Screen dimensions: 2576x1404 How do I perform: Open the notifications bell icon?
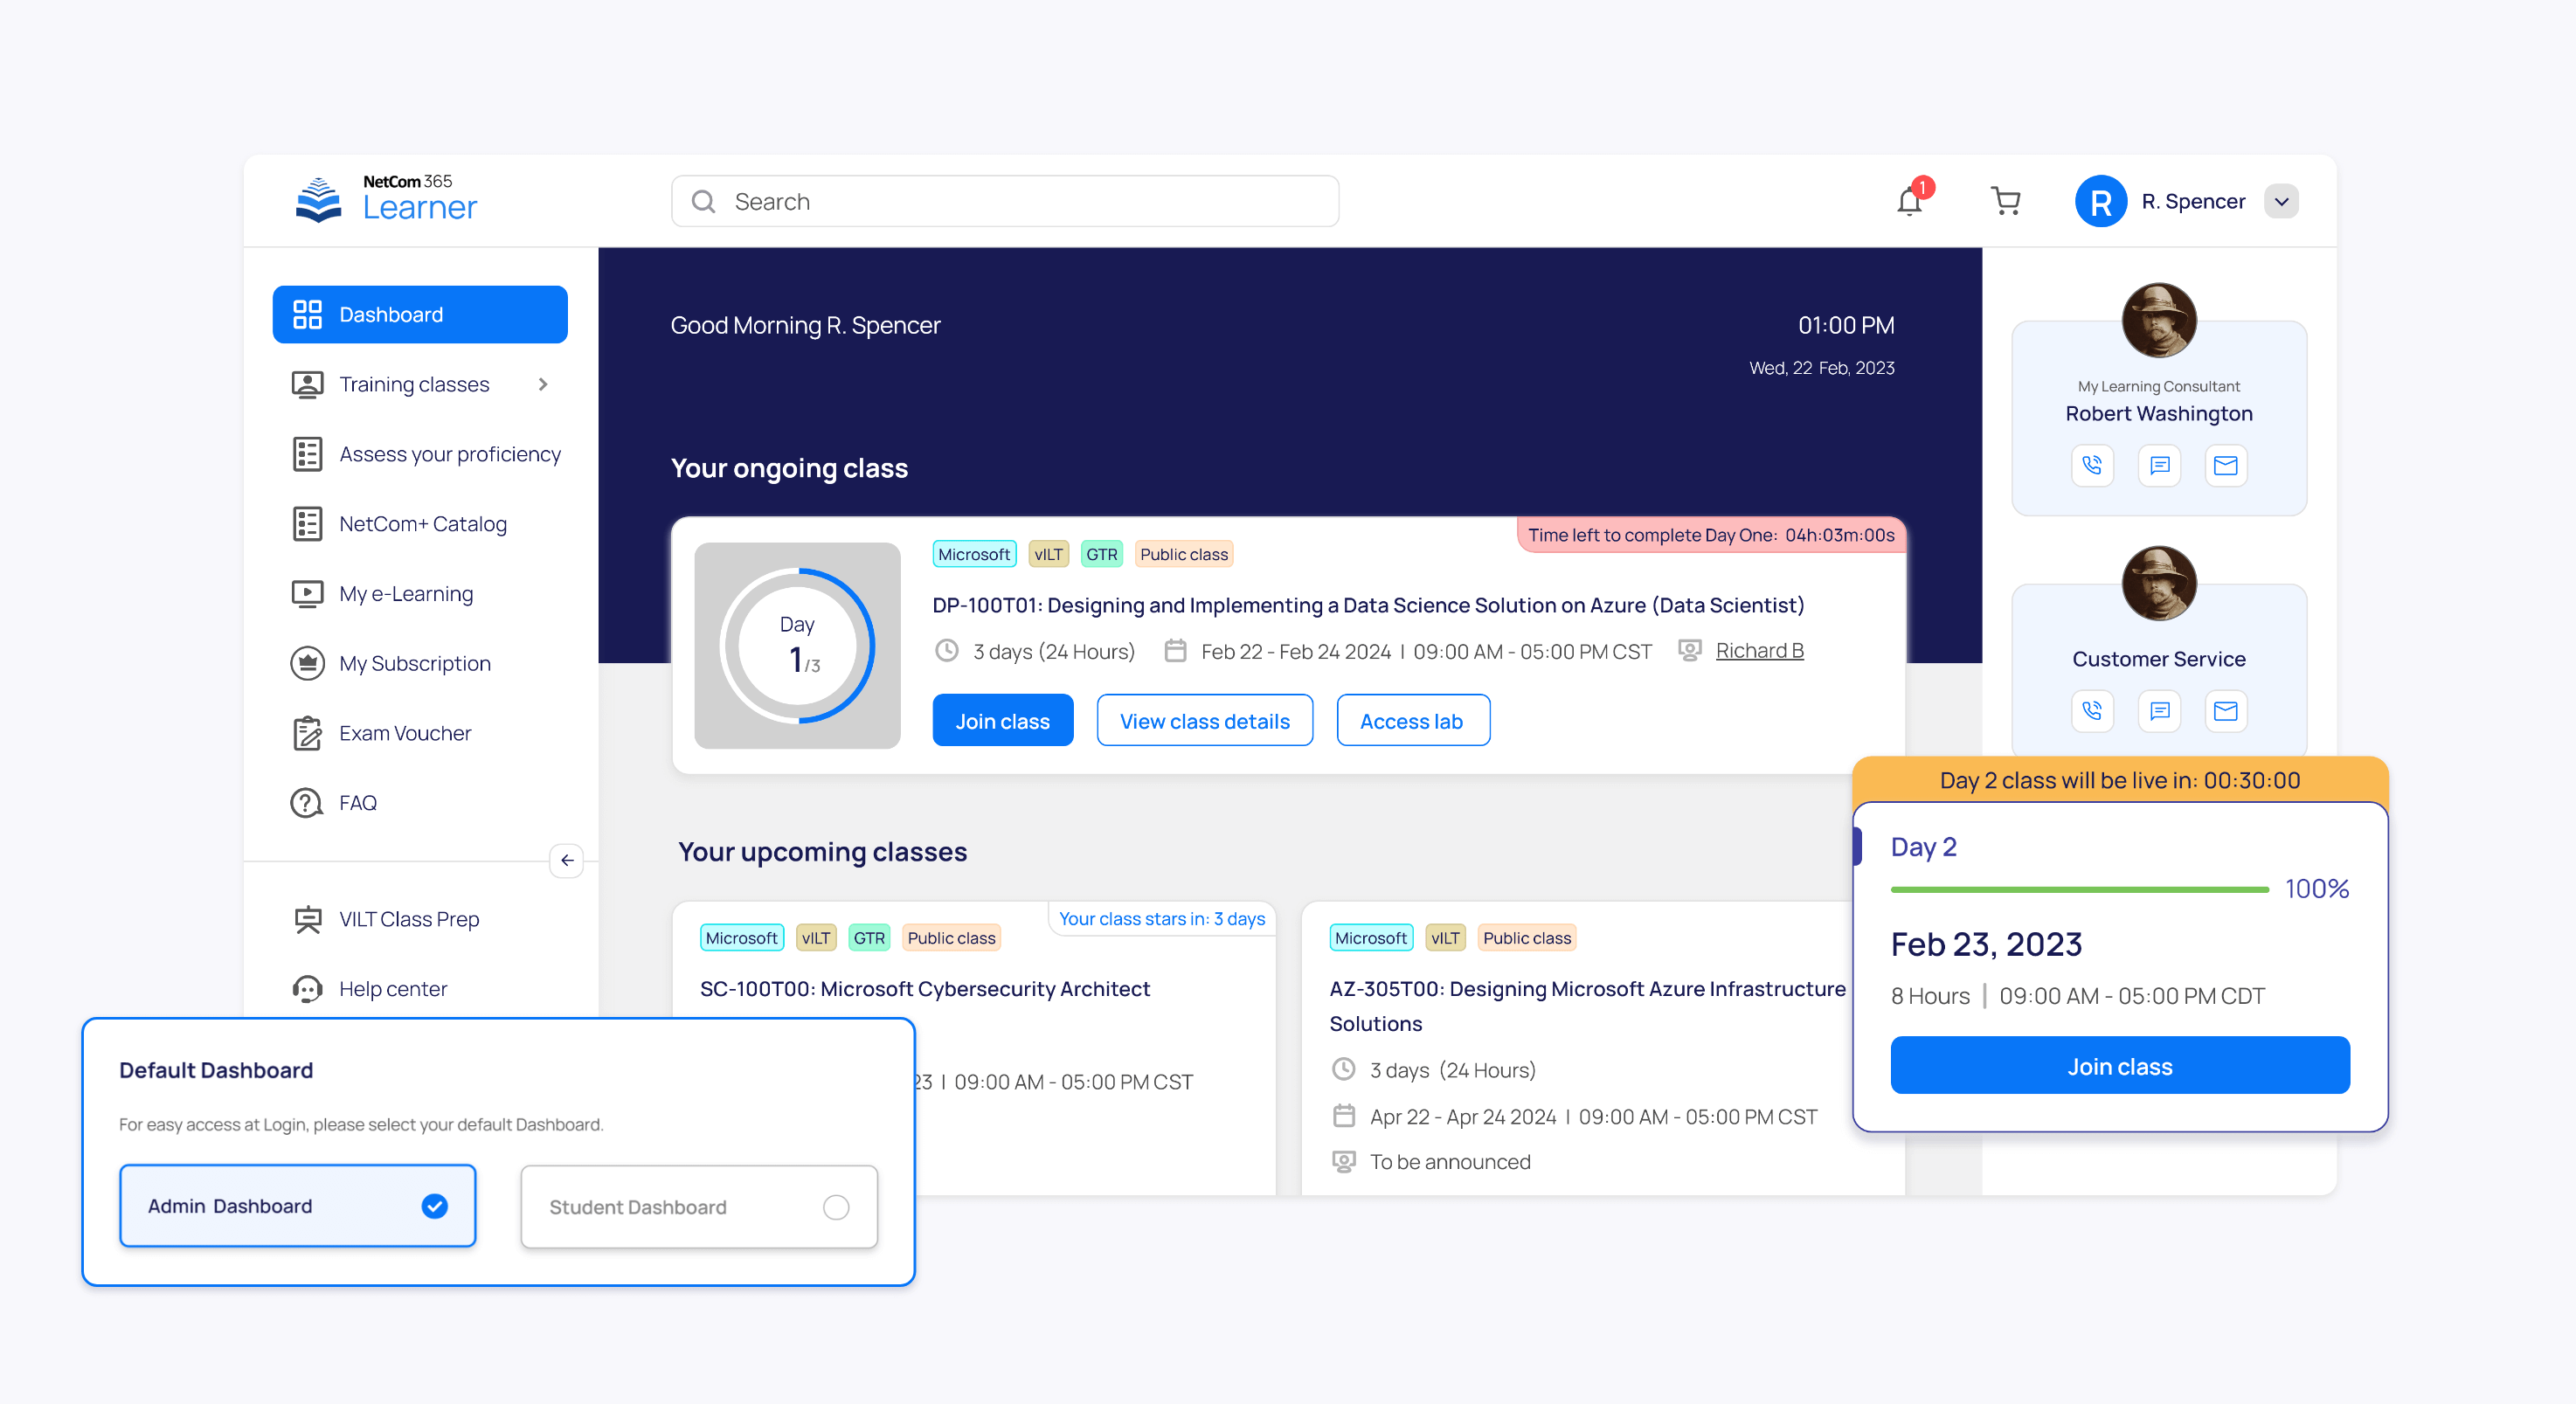click(x=1910, y=201)
